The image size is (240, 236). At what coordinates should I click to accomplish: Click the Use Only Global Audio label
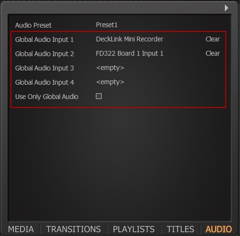(47, 97)
